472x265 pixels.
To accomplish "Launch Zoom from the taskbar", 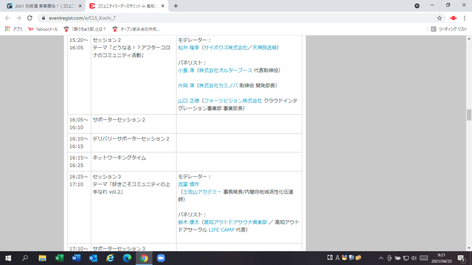I will point(161,258).
